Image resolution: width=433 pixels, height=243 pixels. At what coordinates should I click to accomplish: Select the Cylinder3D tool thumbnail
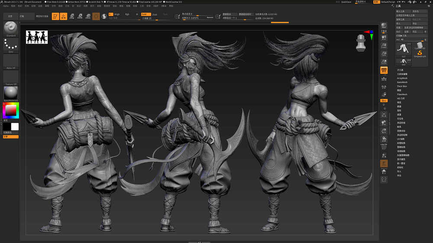click(x=420, y=45)
